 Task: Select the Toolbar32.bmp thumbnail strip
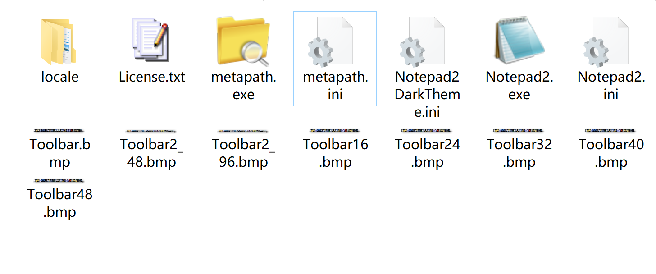pos(519,131)
